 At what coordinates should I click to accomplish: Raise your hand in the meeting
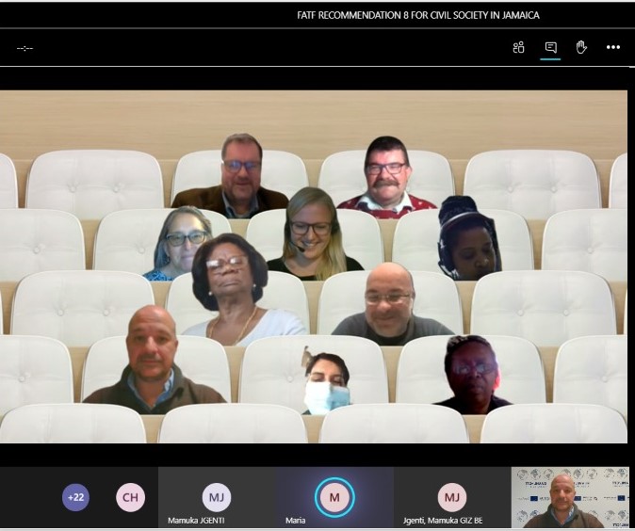pyautogui.click(x=581, y=48)
